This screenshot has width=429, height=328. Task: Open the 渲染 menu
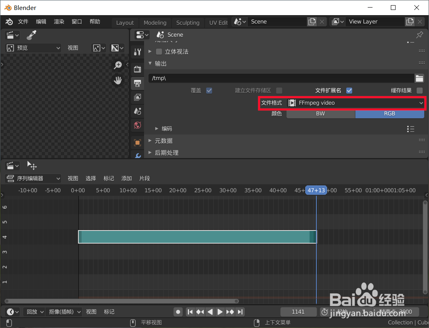click(x=59, y=21)
